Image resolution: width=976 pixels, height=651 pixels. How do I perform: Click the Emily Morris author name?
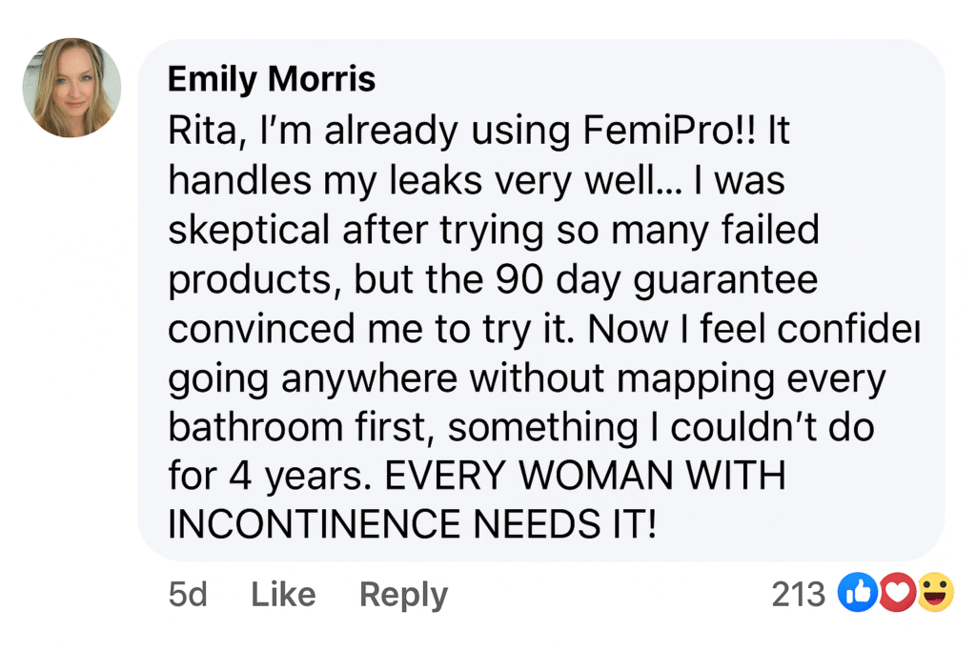271,80
